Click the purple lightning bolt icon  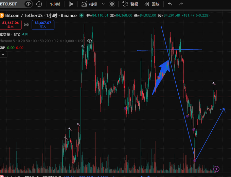click(x=216, y=169)
